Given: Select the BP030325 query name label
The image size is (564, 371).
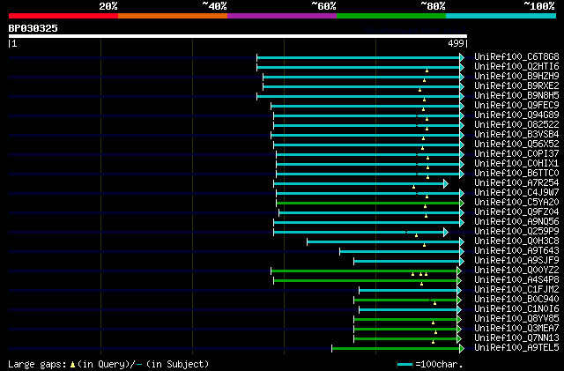Looking at the screenshot, I should pos(33,28).
